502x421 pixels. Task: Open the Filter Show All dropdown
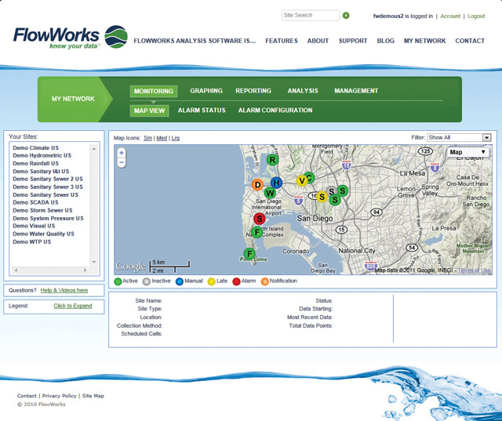[x=459, y=137]
